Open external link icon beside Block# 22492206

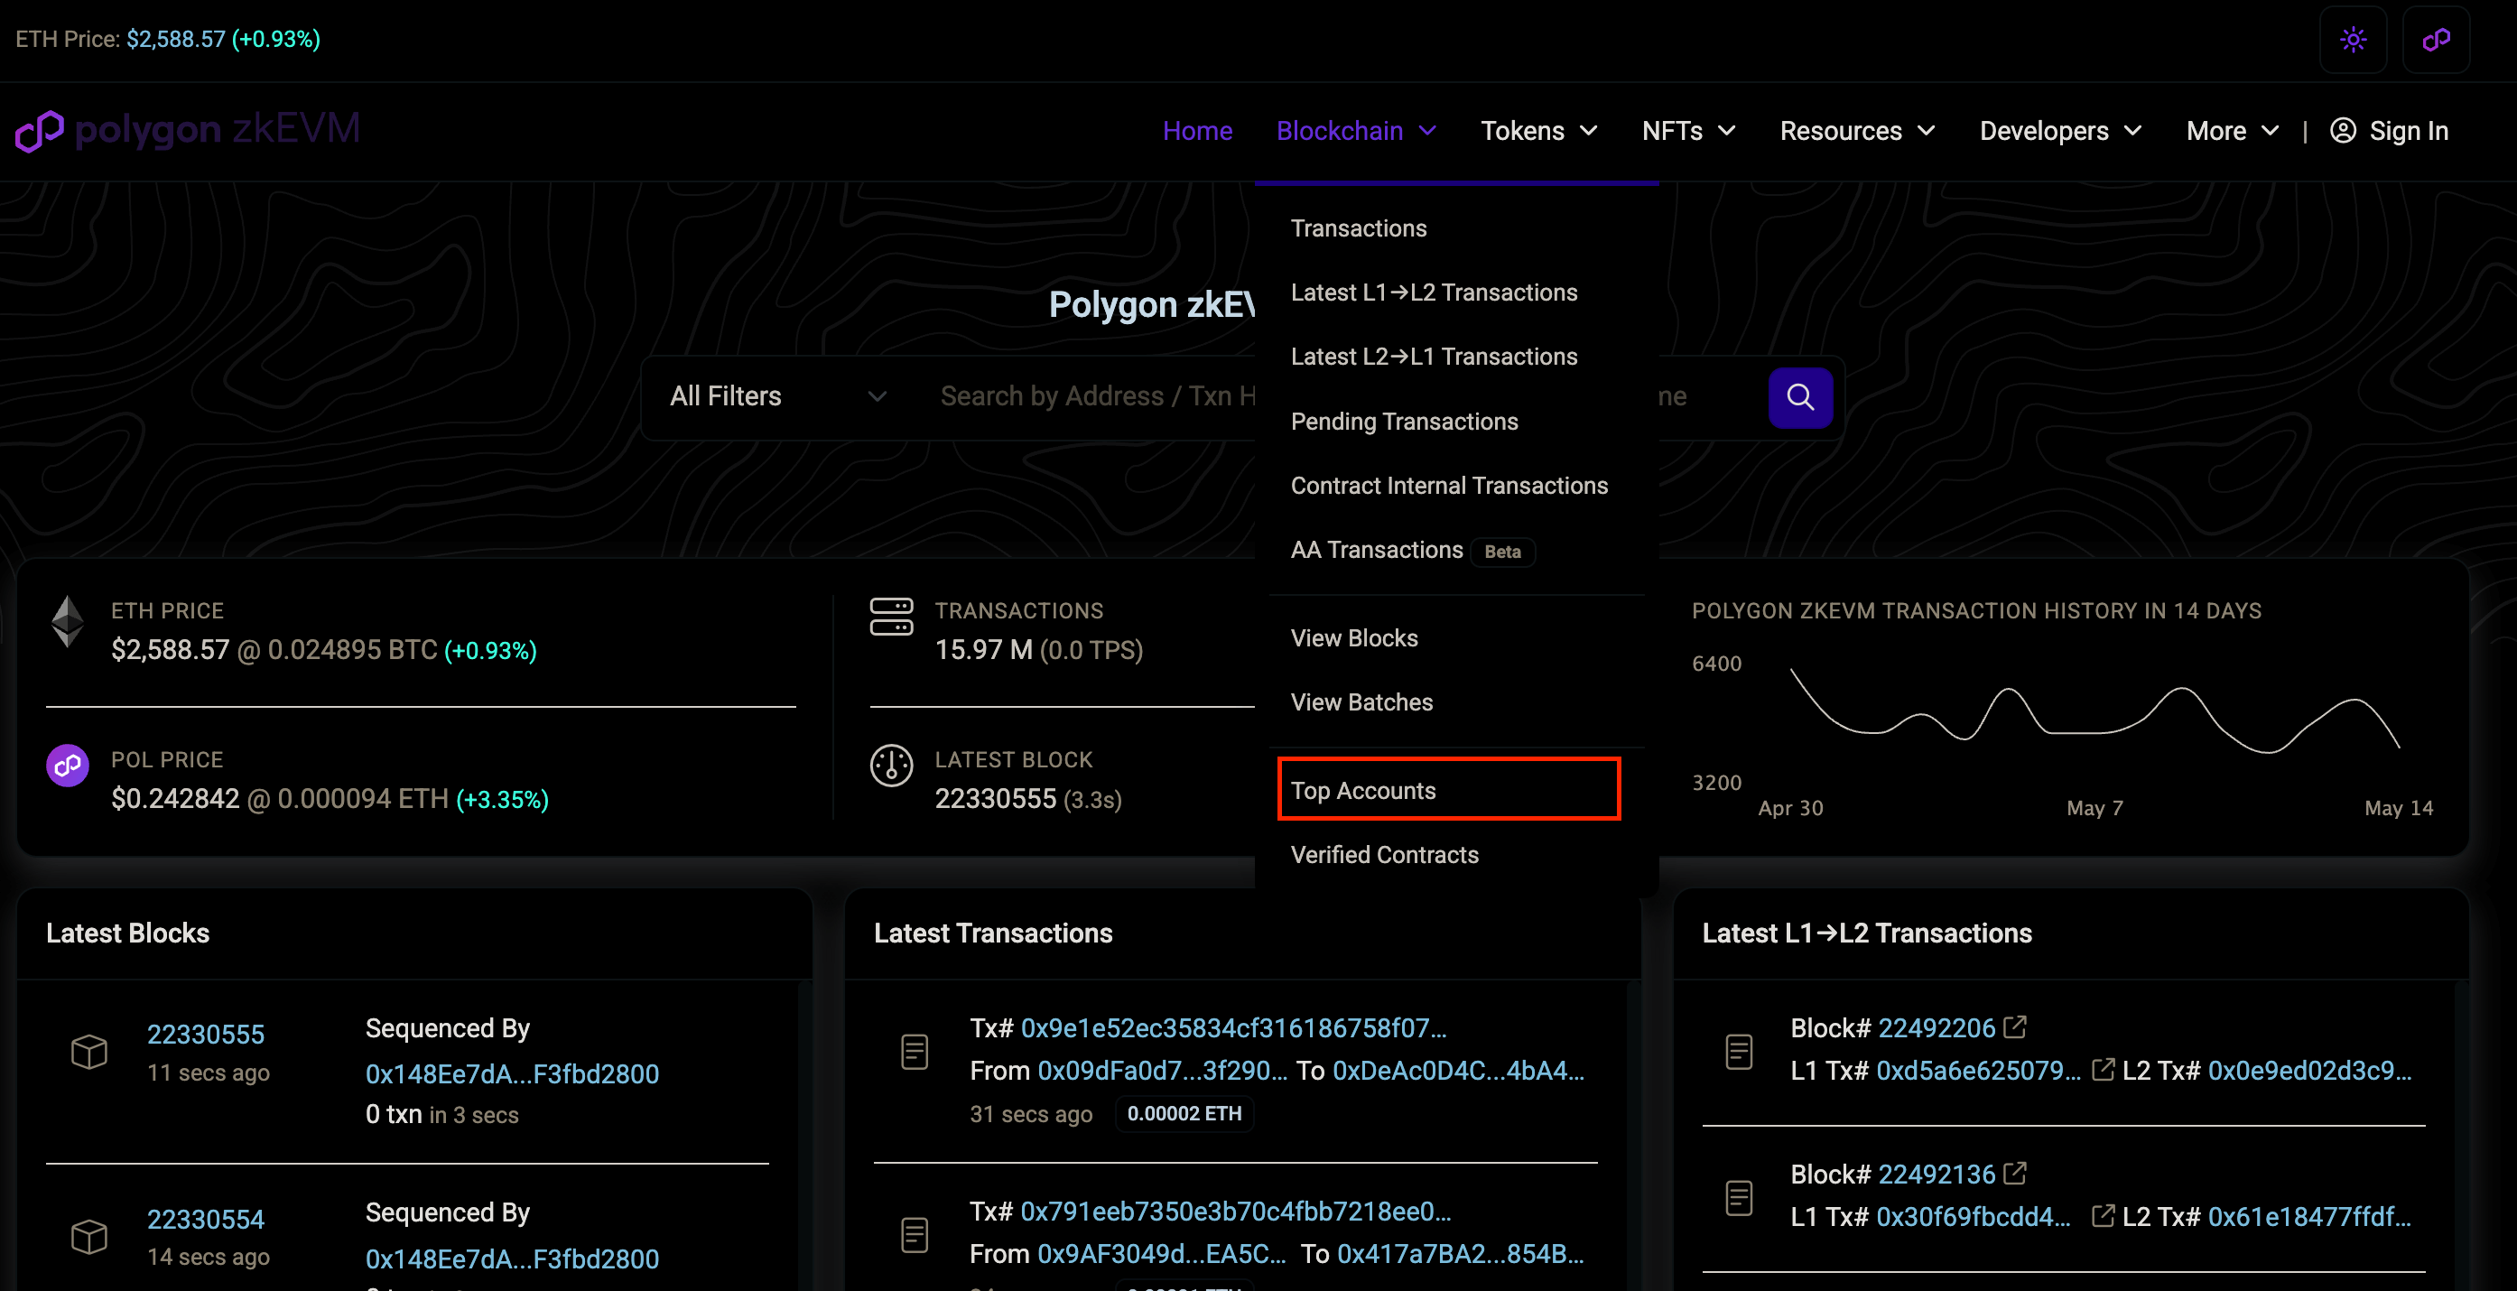click(x=2015, y=1027)
